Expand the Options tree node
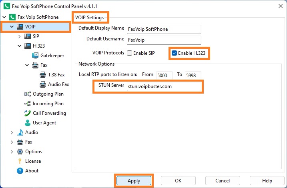The width and height of the screenshot is (287, 188). (12, 152)
